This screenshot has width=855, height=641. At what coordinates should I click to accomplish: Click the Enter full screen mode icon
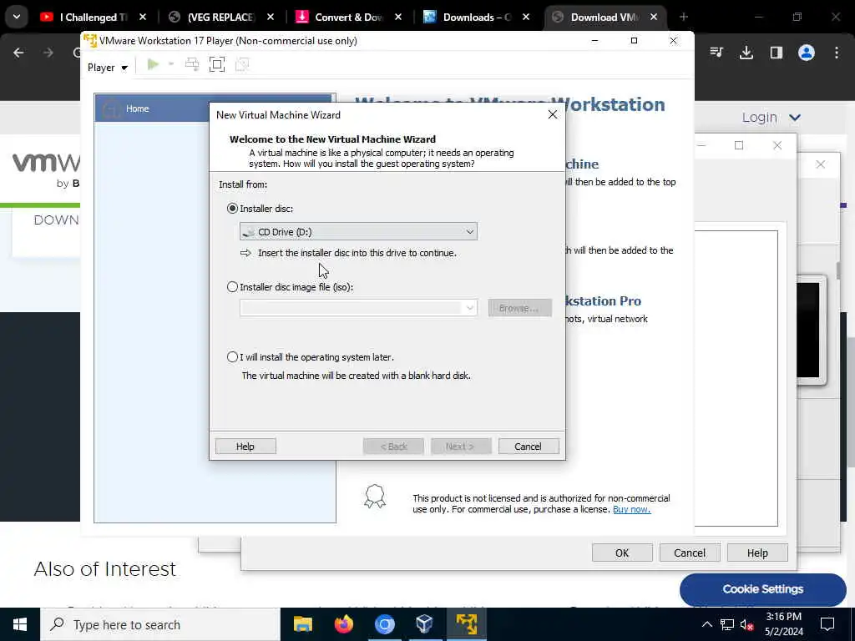217,65
